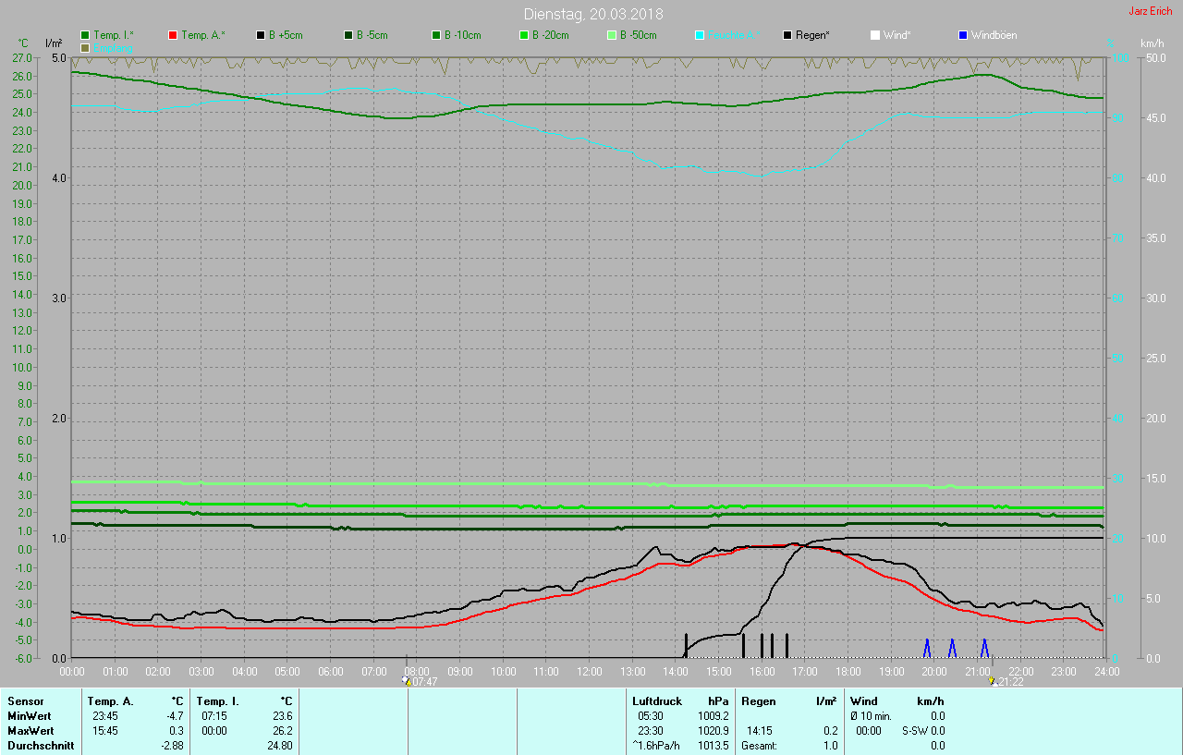Click the sunrise marker at 07:47
Viewport: 1183px width, 755px height.
407,681
